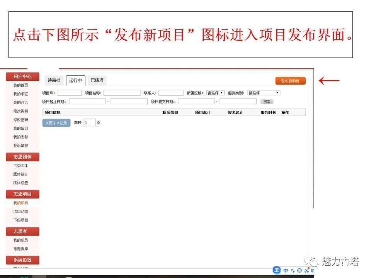The height and width of the screenshot is (278, 371).
Task: Open the 服务类别 dropdown
Action: 264,93
